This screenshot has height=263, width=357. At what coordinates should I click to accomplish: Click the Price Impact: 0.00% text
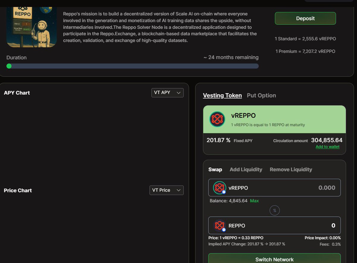(323, 238)
